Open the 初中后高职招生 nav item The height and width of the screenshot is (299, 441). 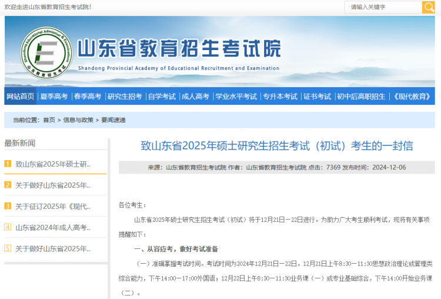(361, 97)
